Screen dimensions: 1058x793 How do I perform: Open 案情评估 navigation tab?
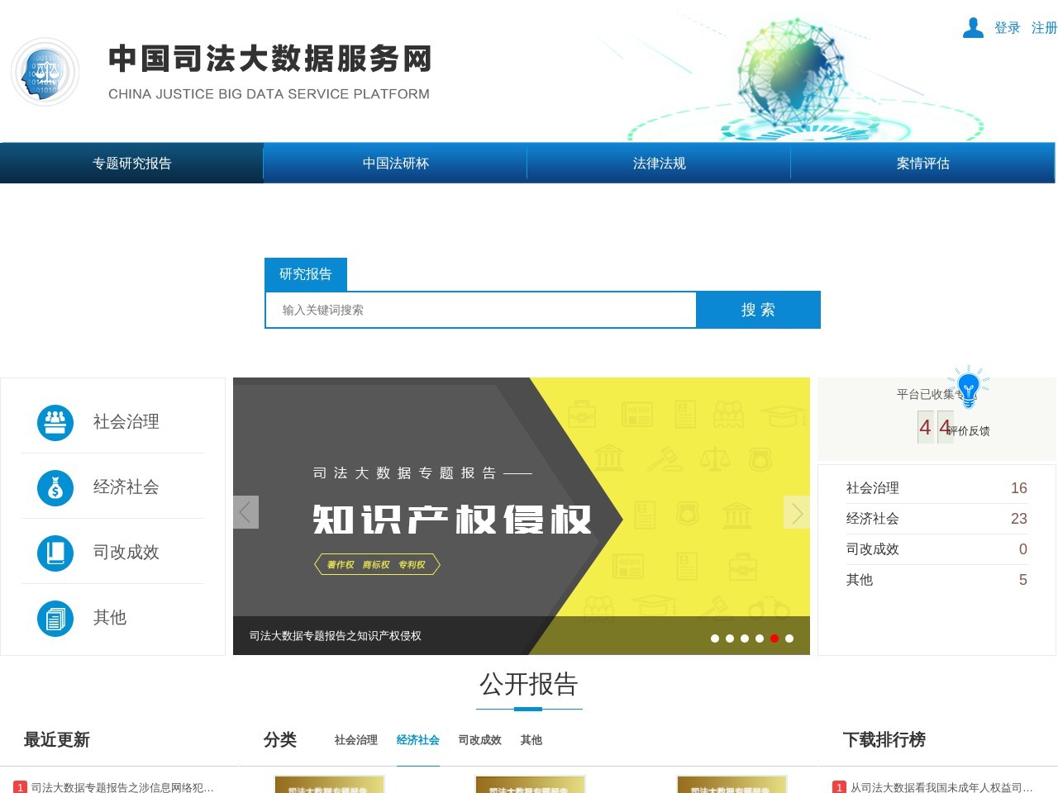[x=922, y=163]
